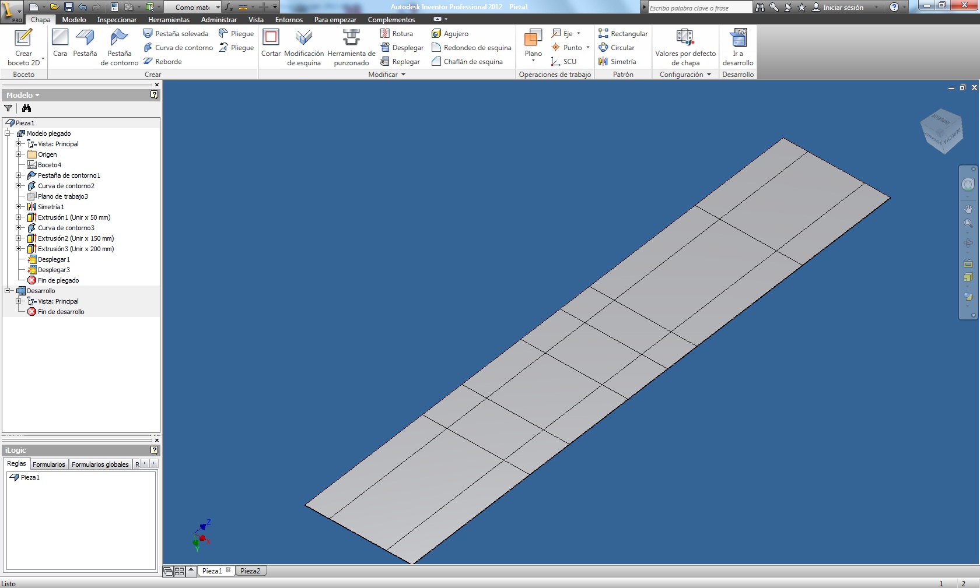Open the Vista ribbon tab
980x588 pixels.
click(256, 20)
